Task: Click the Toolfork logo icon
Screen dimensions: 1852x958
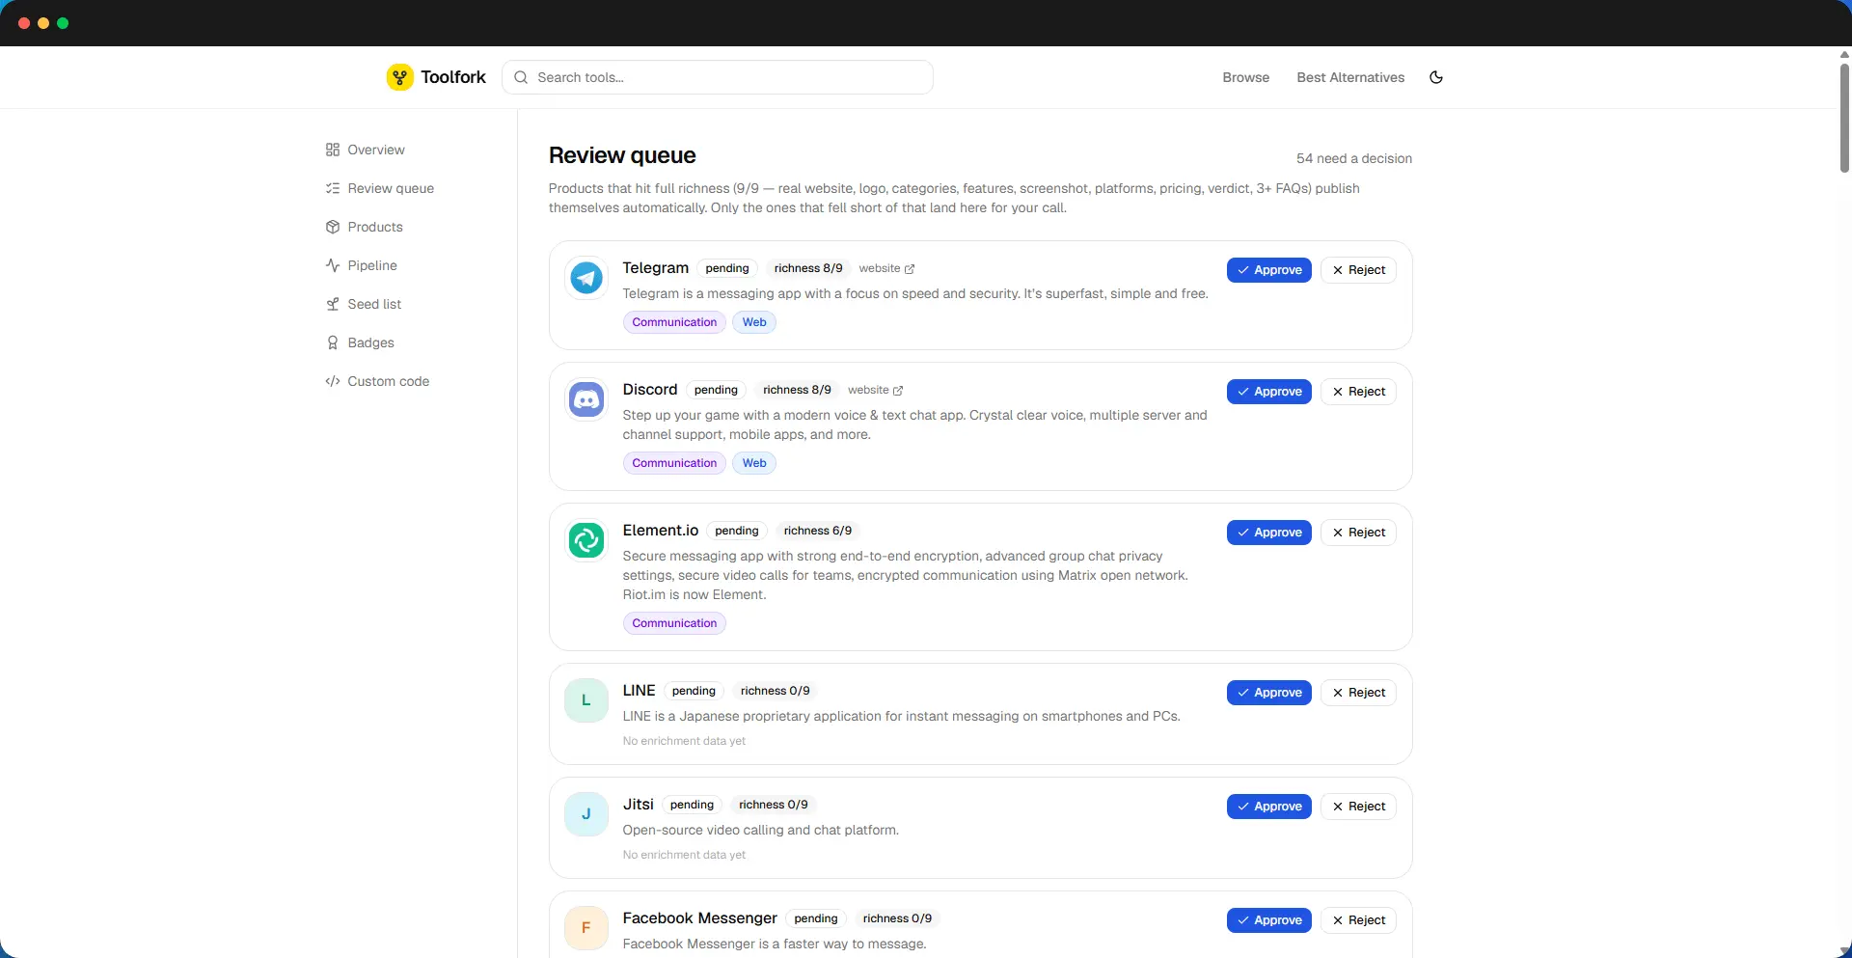Action: (x=399, y=77)
